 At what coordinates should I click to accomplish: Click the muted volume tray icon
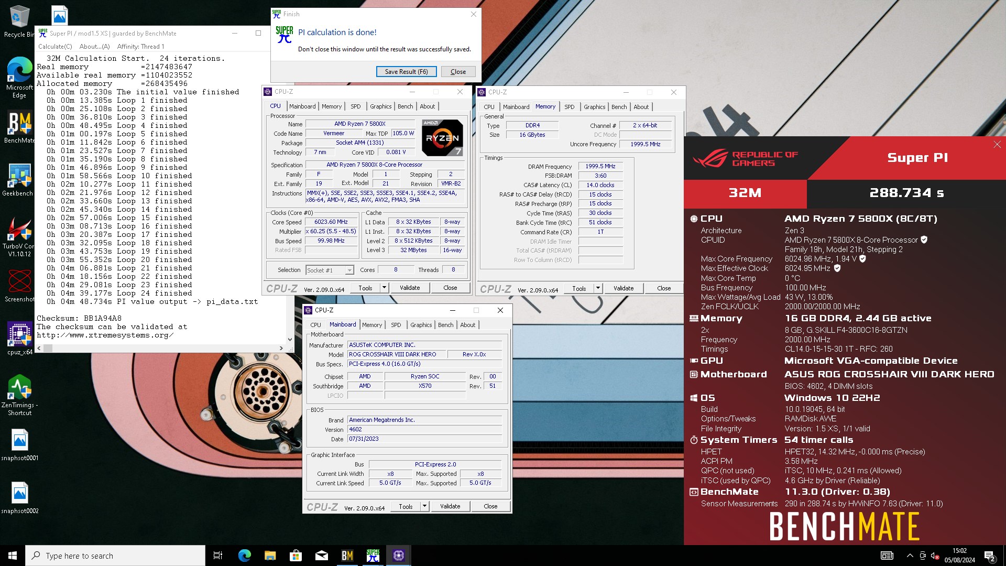[935, 556]
